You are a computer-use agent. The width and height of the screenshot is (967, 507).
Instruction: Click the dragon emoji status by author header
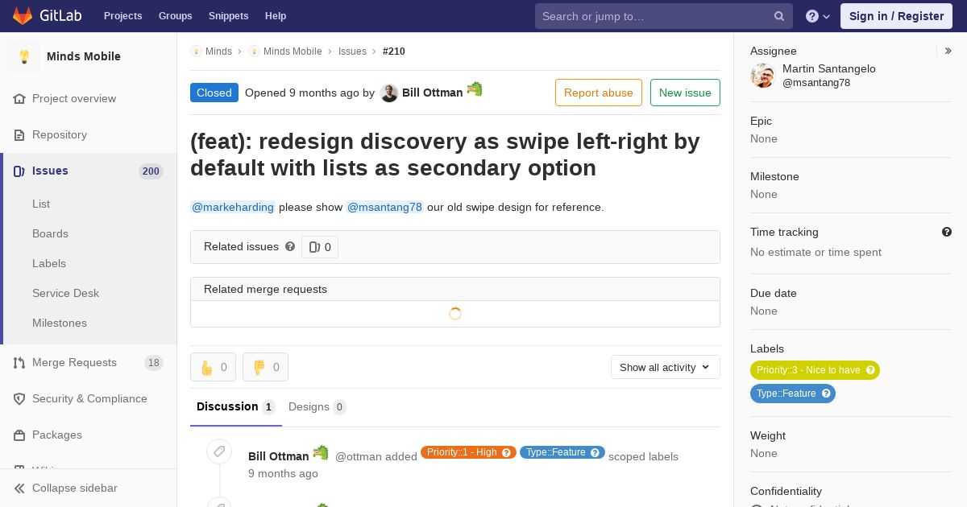[x=475, y=89]
